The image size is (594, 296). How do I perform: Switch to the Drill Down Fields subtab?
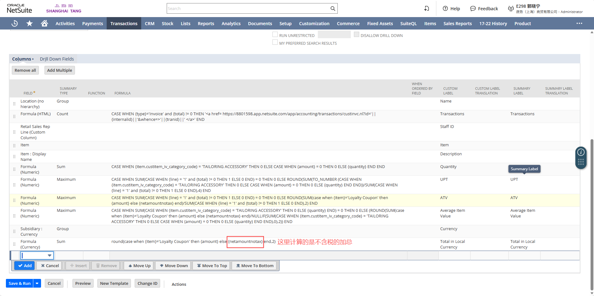[57, 59]
